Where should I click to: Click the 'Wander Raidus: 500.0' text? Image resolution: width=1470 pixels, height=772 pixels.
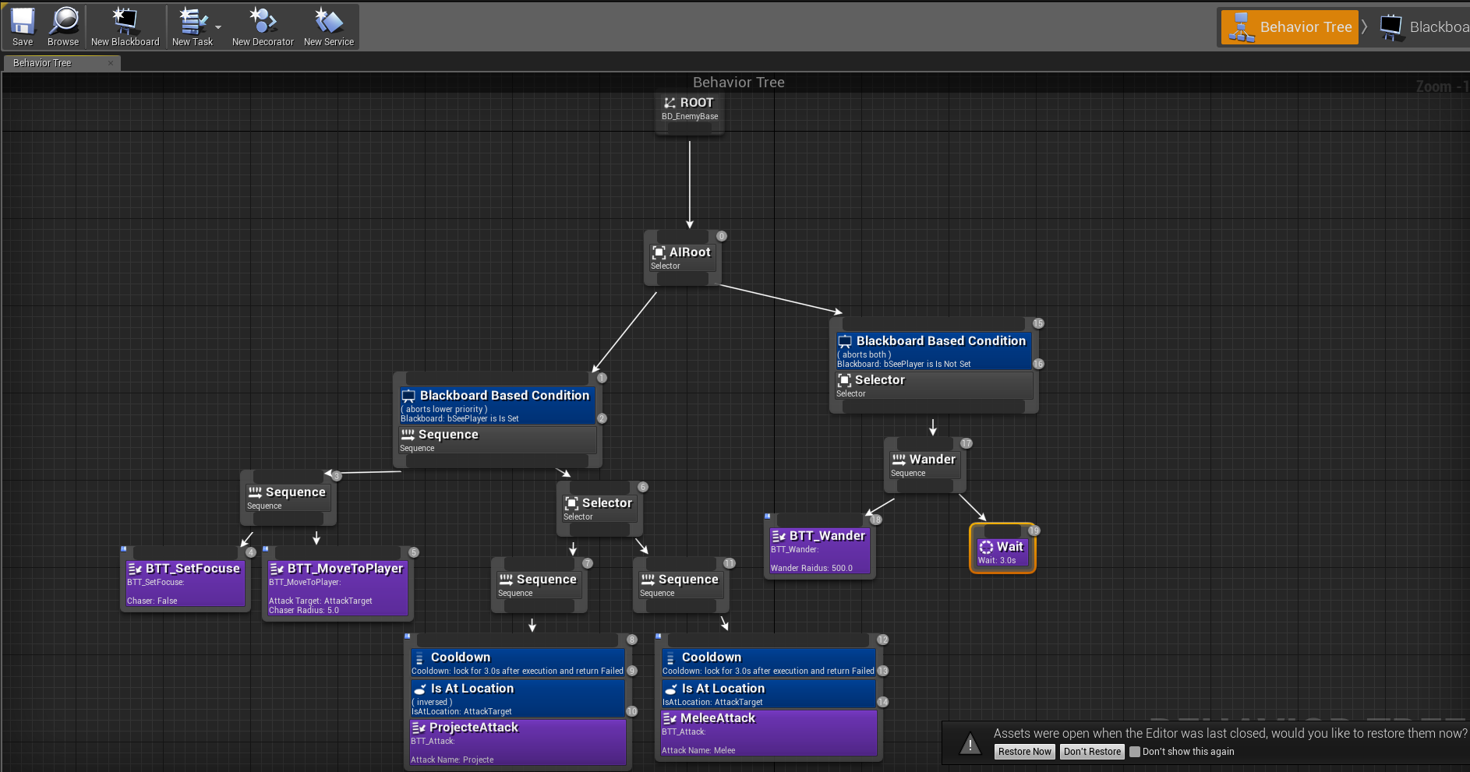(811, 568)
